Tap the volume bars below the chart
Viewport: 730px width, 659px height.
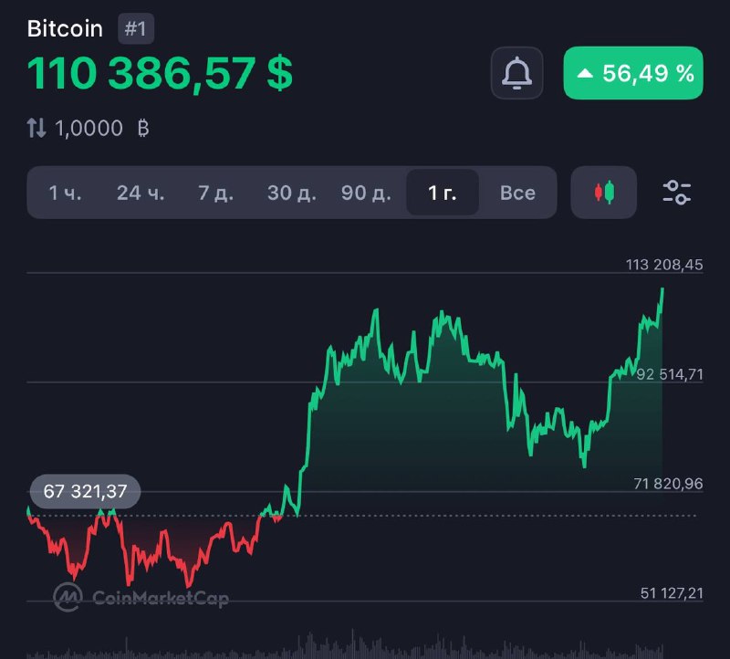pos(345,646)
